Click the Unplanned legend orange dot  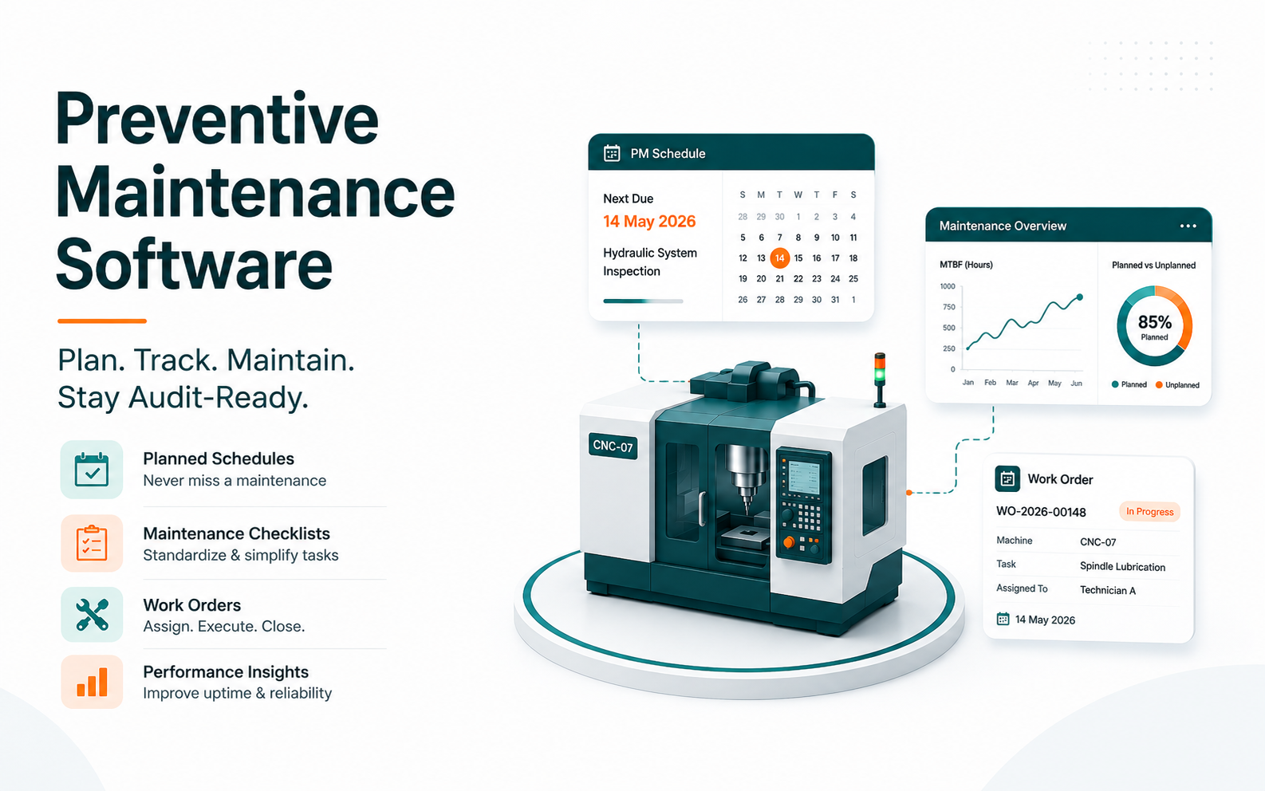pos(1159,384)
